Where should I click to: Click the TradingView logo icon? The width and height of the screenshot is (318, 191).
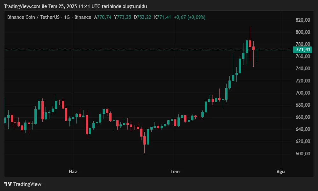(8, 184)
